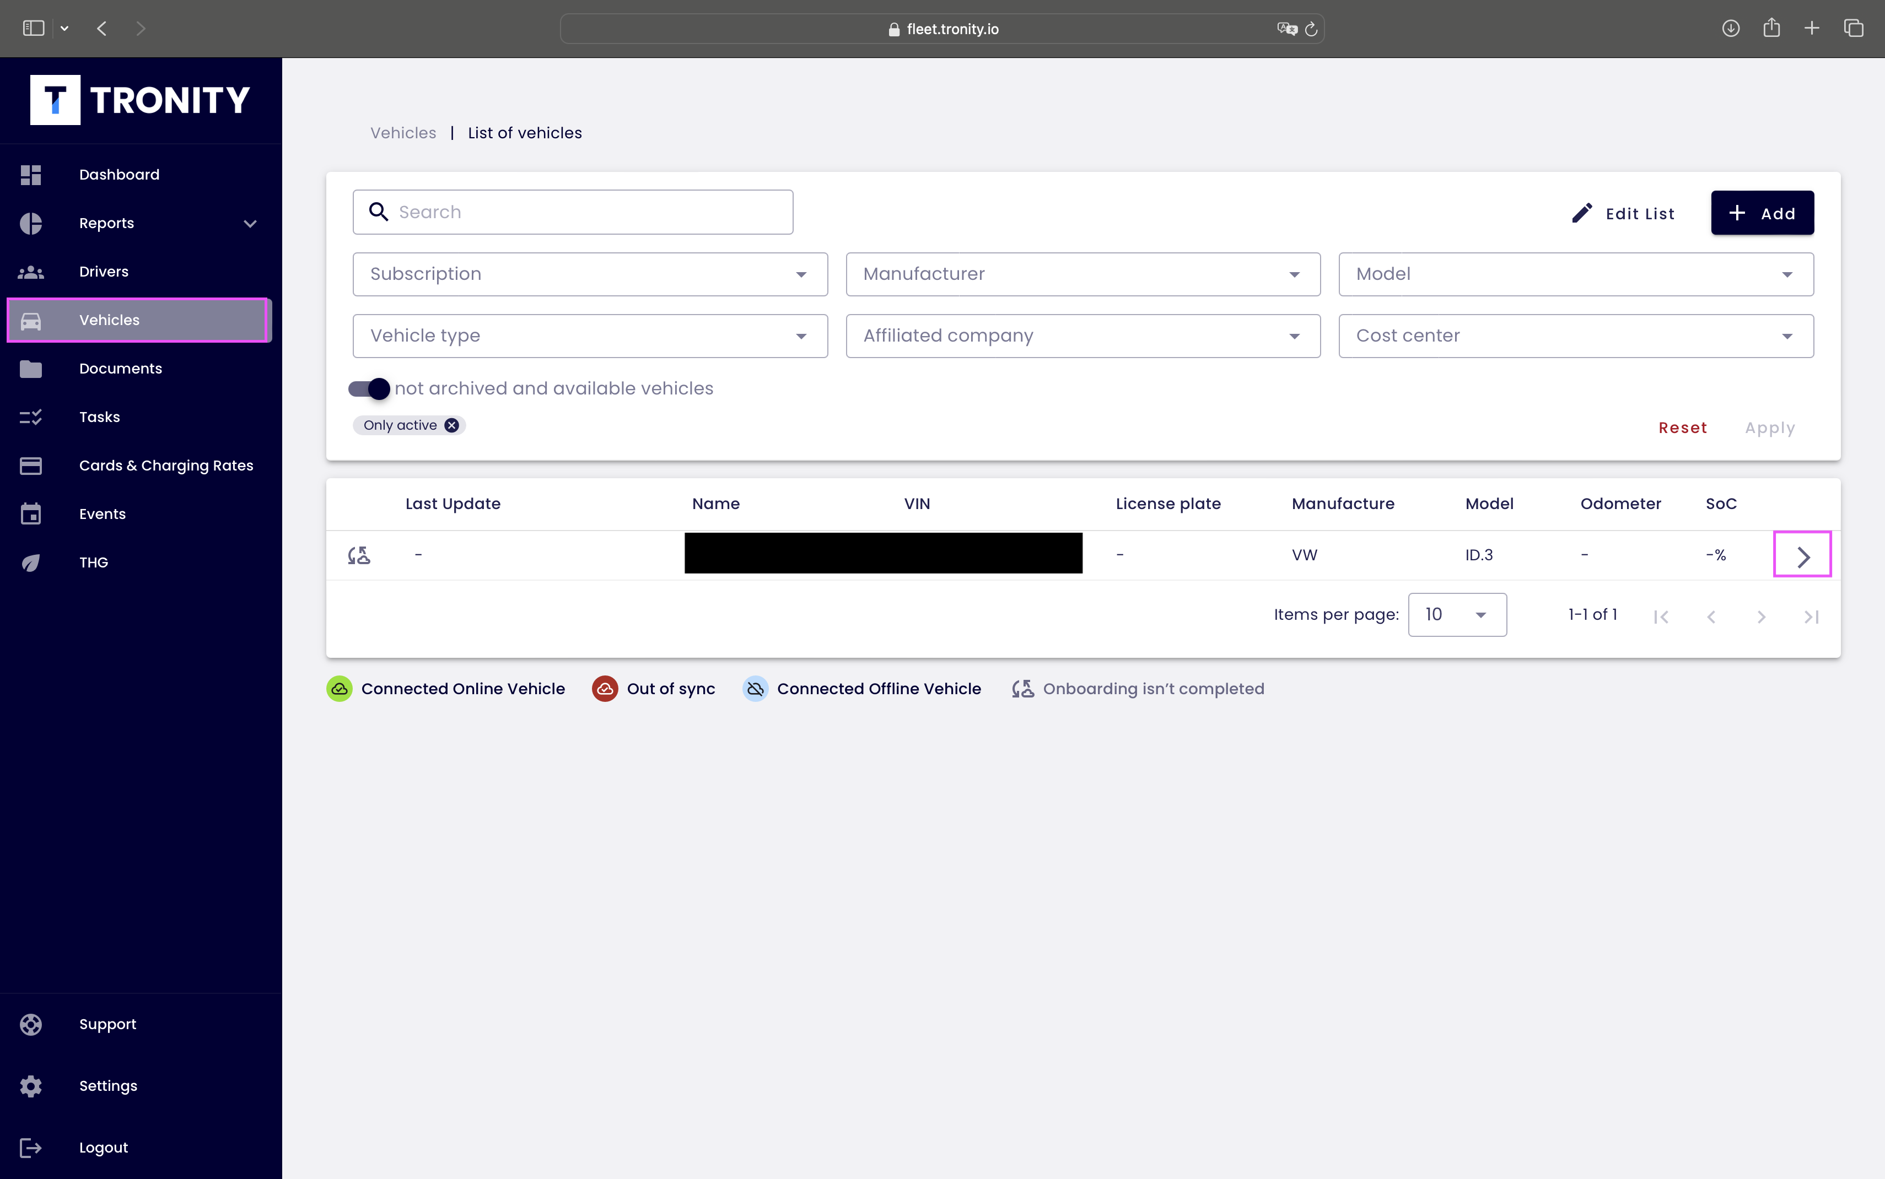Open Support page label

pyautogui.click(x=107, y=1024)
